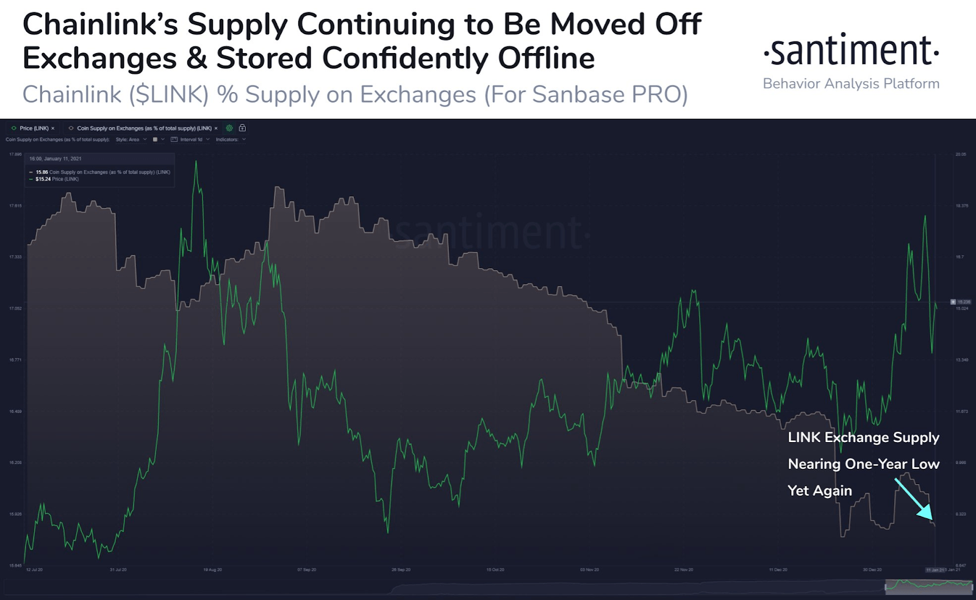Select Coin Supply on Exchanges metric tab
Image resolution: width=976 pixels, height=600 pixels.
pyautogui.click(x=143, y=128)
